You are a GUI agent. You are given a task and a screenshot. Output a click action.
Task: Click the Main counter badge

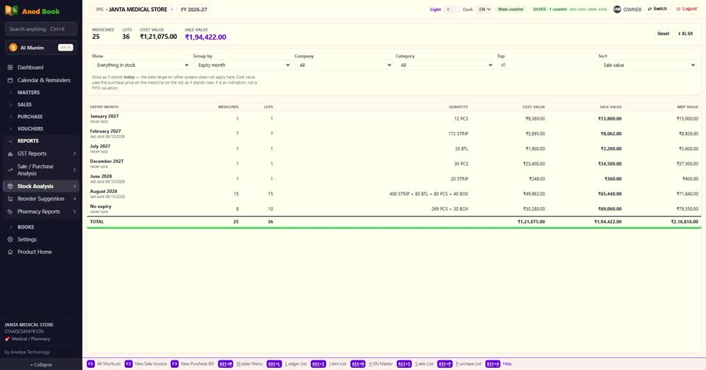coord(510,9)
